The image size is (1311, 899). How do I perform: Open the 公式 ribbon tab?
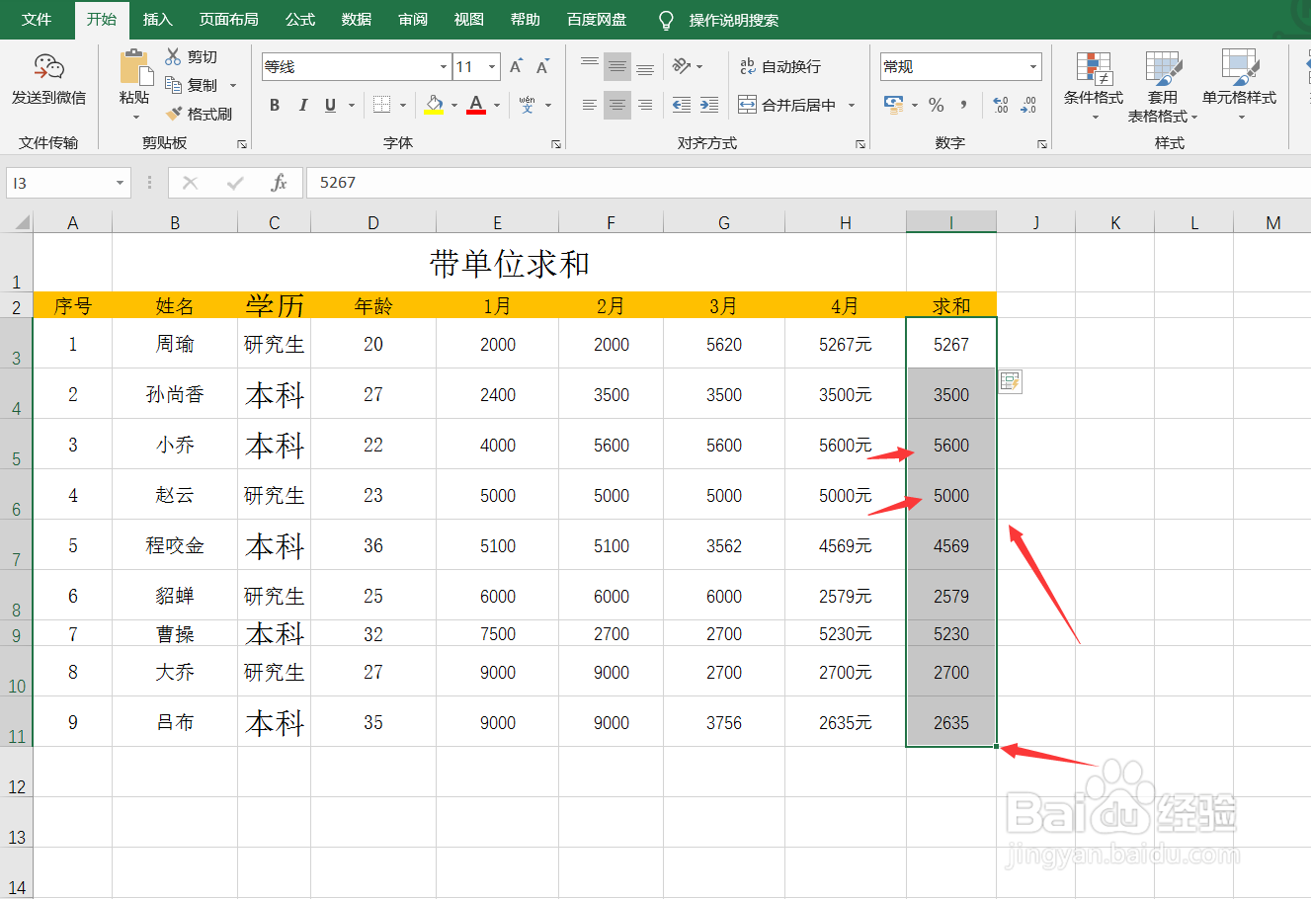coord(299,19)
